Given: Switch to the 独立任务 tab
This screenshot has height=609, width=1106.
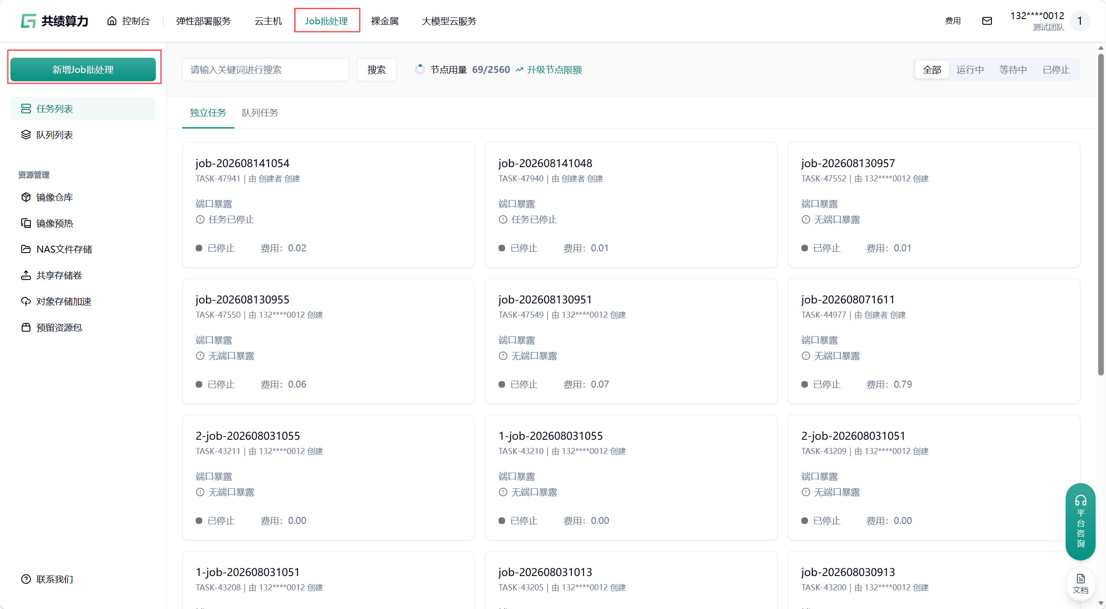Looking at the screenshot, I should [208, 113].
